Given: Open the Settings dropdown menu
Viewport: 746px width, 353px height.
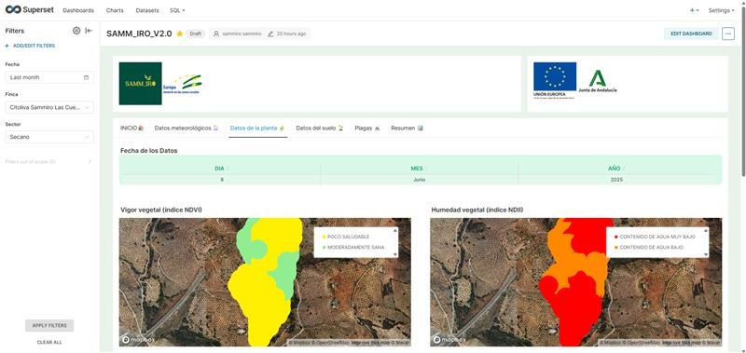Looking at the screenshot, I should tap(721, 10).
